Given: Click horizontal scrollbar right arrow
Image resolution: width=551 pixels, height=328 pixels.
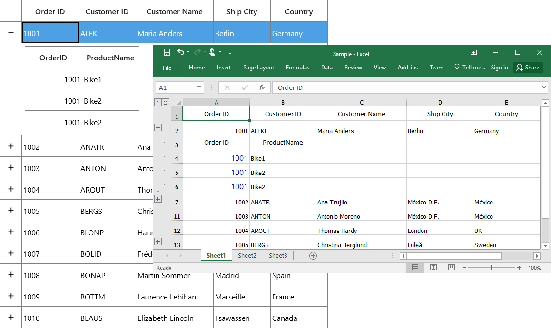Looking at the screenshot, I should [537, 256].
